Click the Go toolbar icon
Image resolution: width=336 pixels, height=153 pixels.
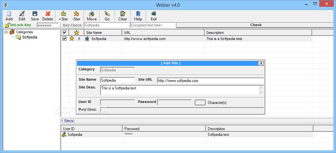107,14
